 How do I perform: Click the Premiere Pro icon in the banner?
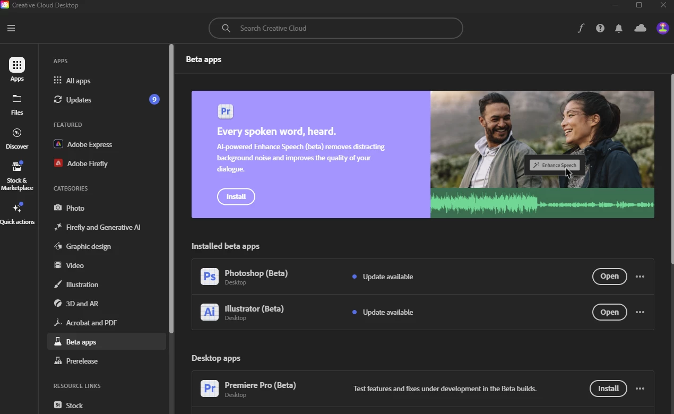(x=226, y=111)
